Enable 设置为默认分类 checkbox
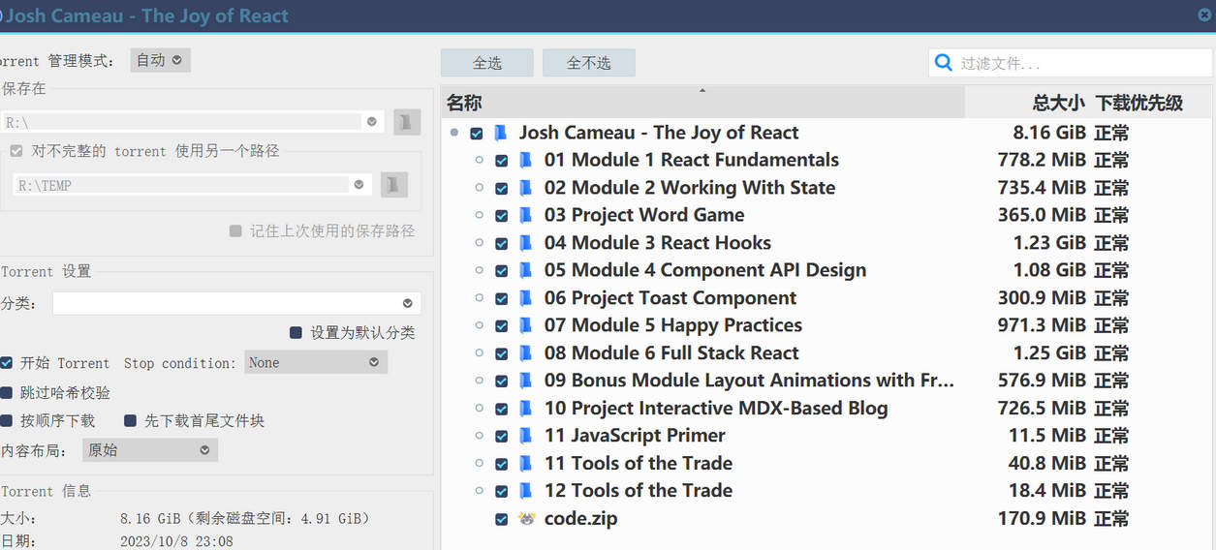1216x550 pixels. 296,333
